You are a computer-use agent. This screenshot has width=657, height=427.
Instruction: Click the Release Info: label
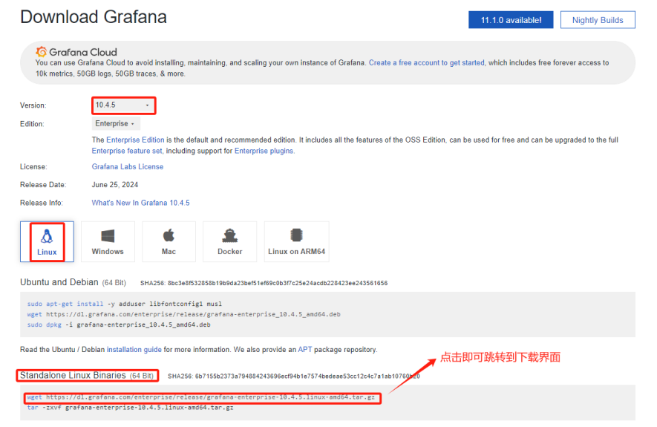pos(42,203)
